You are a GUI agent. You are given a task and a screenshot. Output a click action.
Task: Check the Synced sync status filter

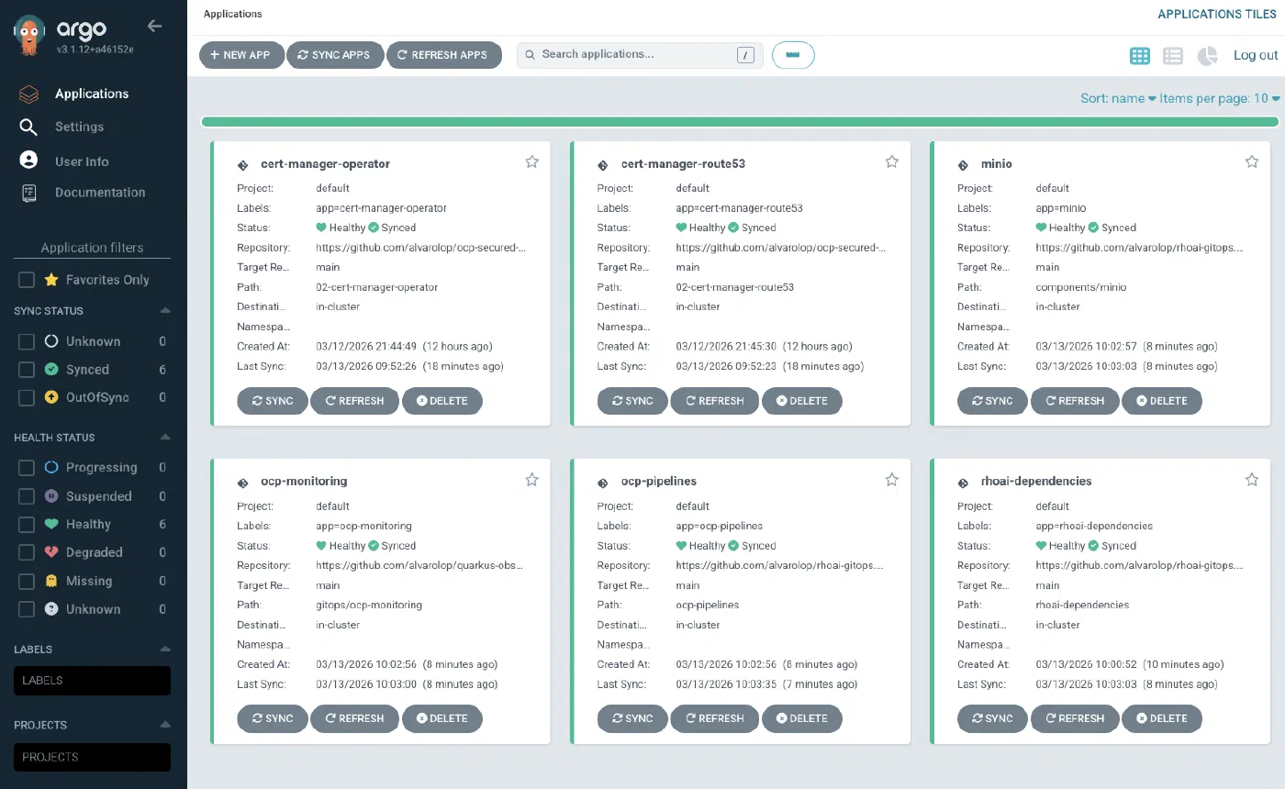(27, 370)
